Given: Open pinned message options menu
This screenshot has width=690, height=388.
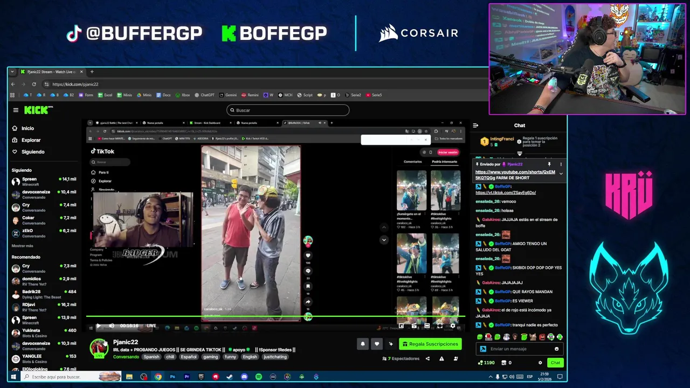Looking at the screenshot, I should [561, 164].
